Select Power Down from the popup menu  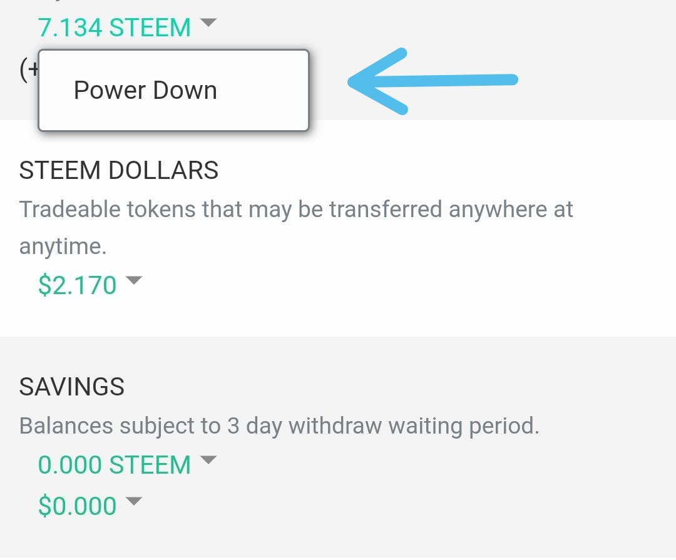click(145, 90)
